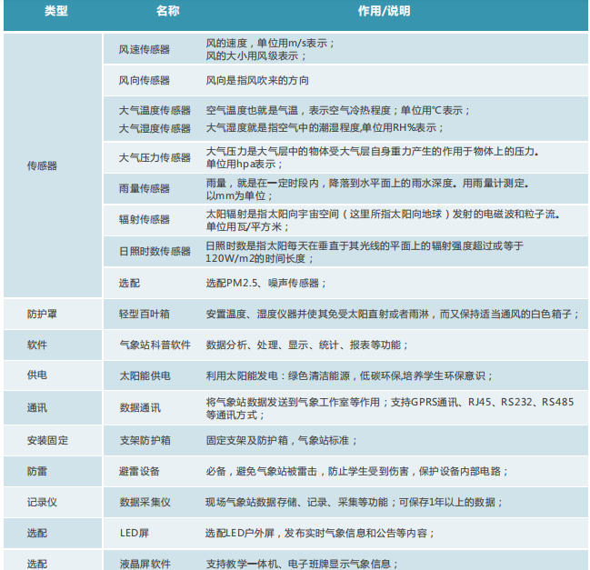
Task: Click the 名称 column header
Action: (168, 11)
